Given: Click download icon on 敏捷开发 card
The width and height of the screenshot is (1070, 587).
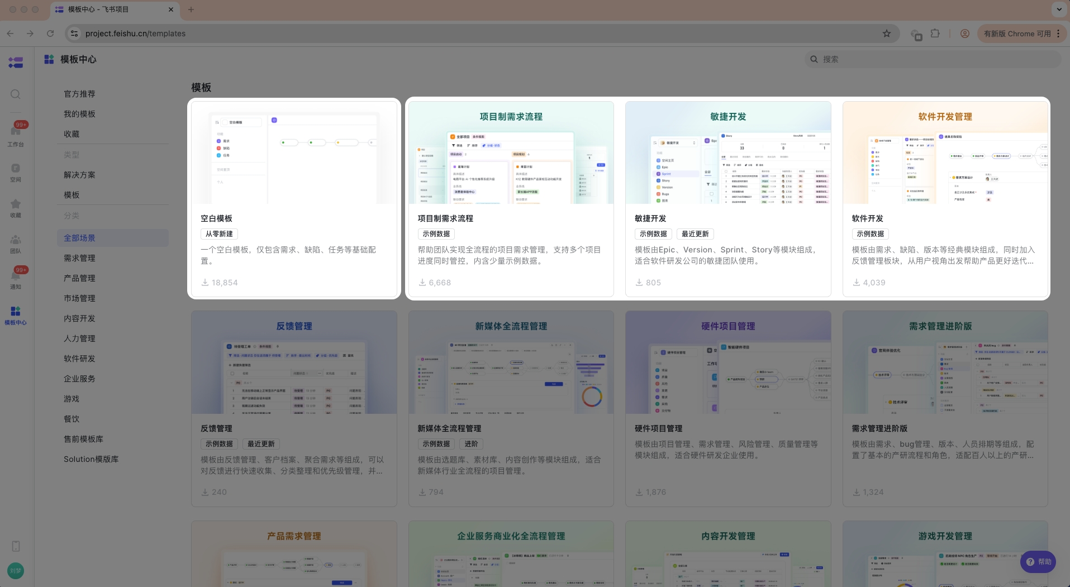Looking at the screenshot, I should coord(639,283).
